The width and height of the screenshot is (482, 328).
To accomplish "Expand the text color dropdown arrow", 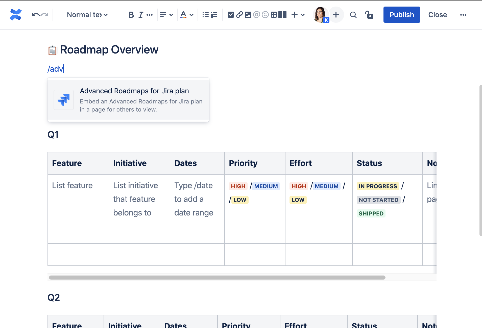I will (191, 15).
